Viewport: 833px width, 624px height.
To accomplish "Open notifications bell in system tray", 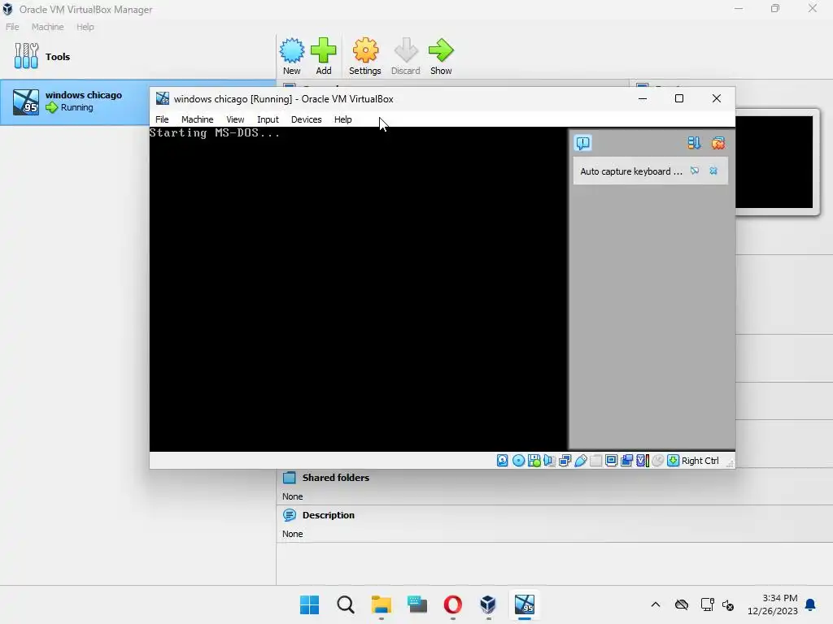I will tap(811, 604).
